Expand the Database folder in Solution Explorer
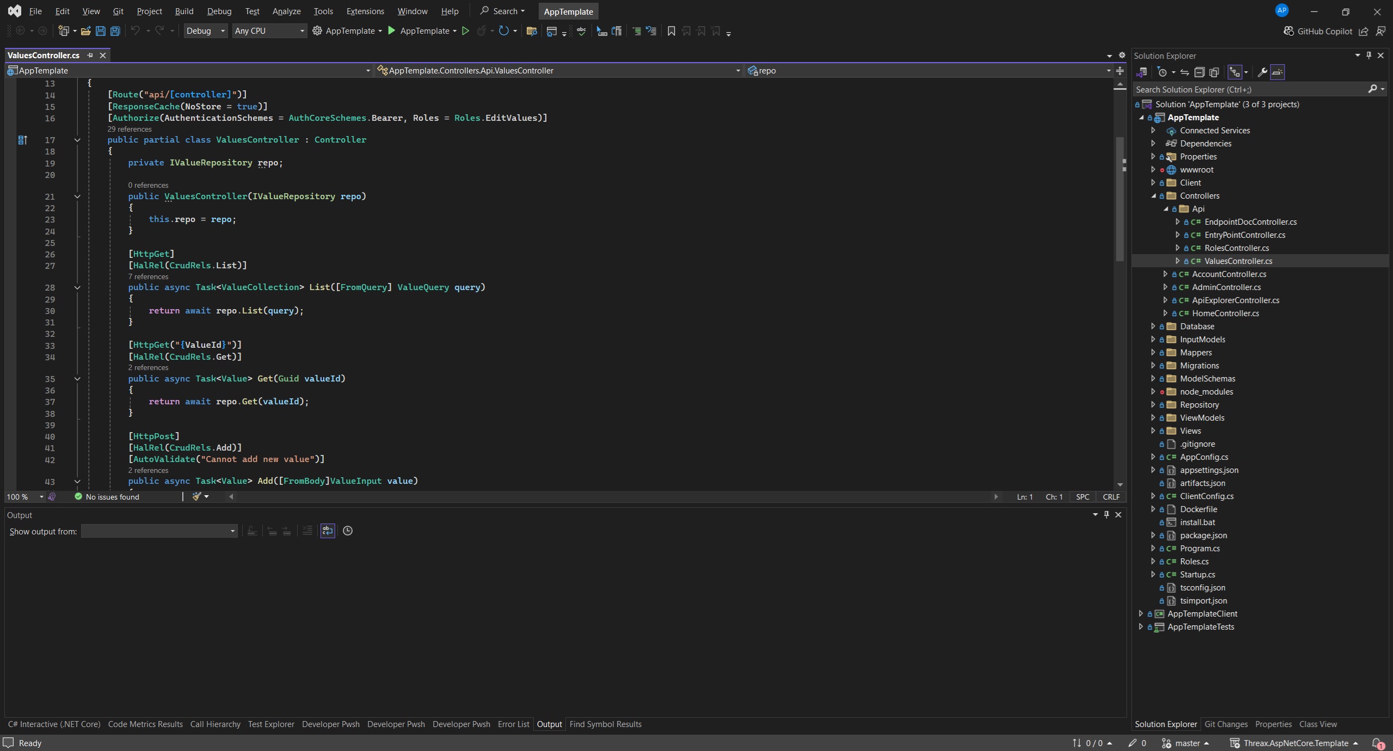This screenshot has height=751, width=1393. click(x=1153, y=326)
